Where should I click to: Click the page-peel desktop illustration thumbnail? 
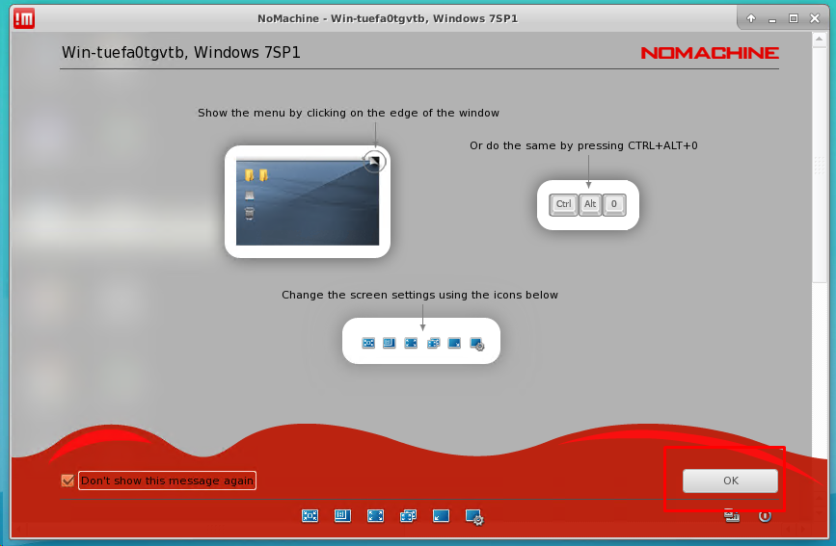coord(307,201)
